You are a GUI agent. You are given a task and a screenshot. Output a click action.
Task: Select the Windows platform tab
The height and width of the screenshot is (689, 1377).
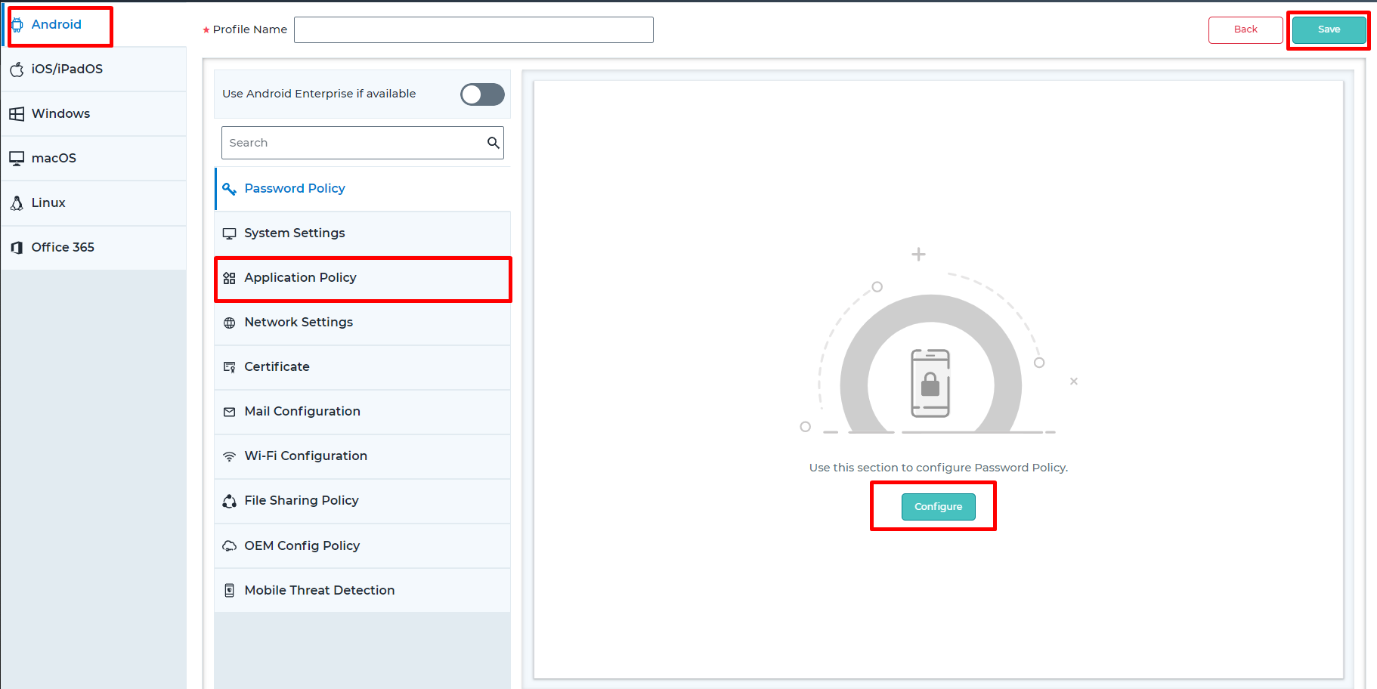pos(60,113)
